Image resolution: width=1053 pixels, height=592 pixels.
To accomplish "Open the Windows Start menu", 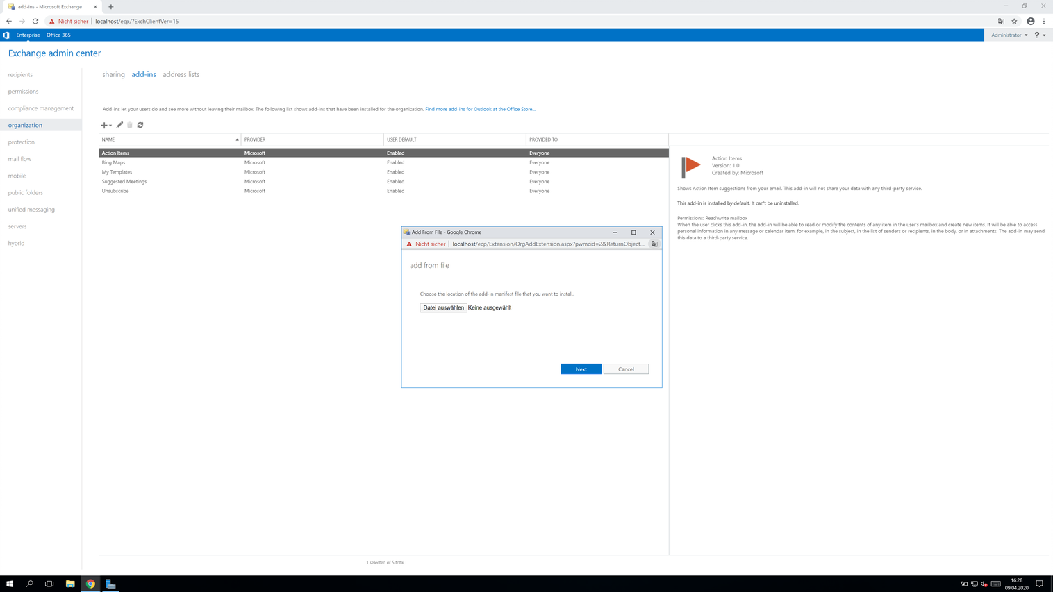I will [10, 584].
